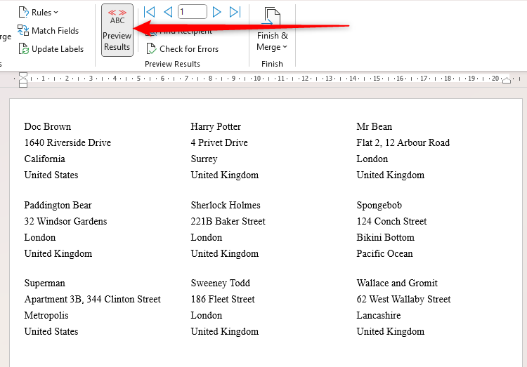Click the text 'Paddington Bear'
The image size is (527, 367).
click(58, 205)
